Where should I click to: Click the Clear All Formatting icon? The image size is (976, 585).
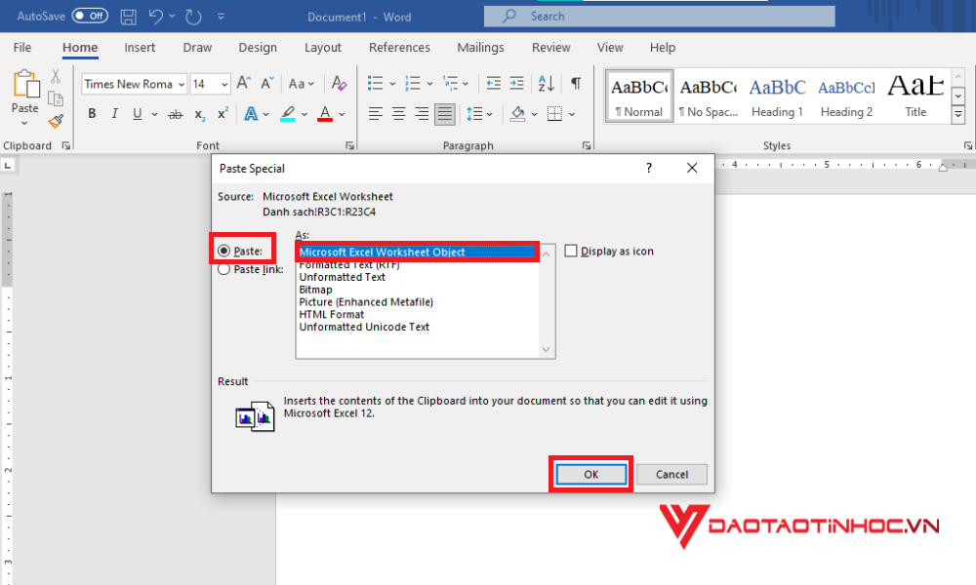[x=338, y=84]
